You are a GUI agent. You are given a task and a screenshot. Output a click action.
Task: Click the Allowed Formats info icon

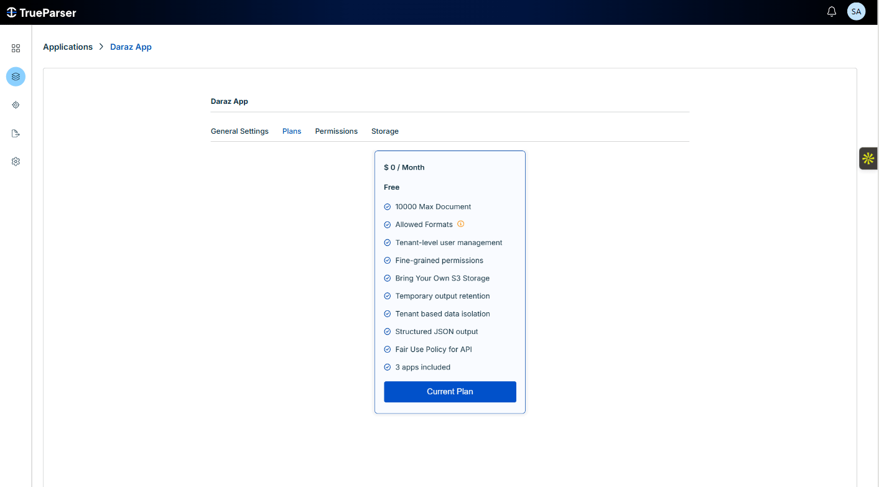coord(461,224)
